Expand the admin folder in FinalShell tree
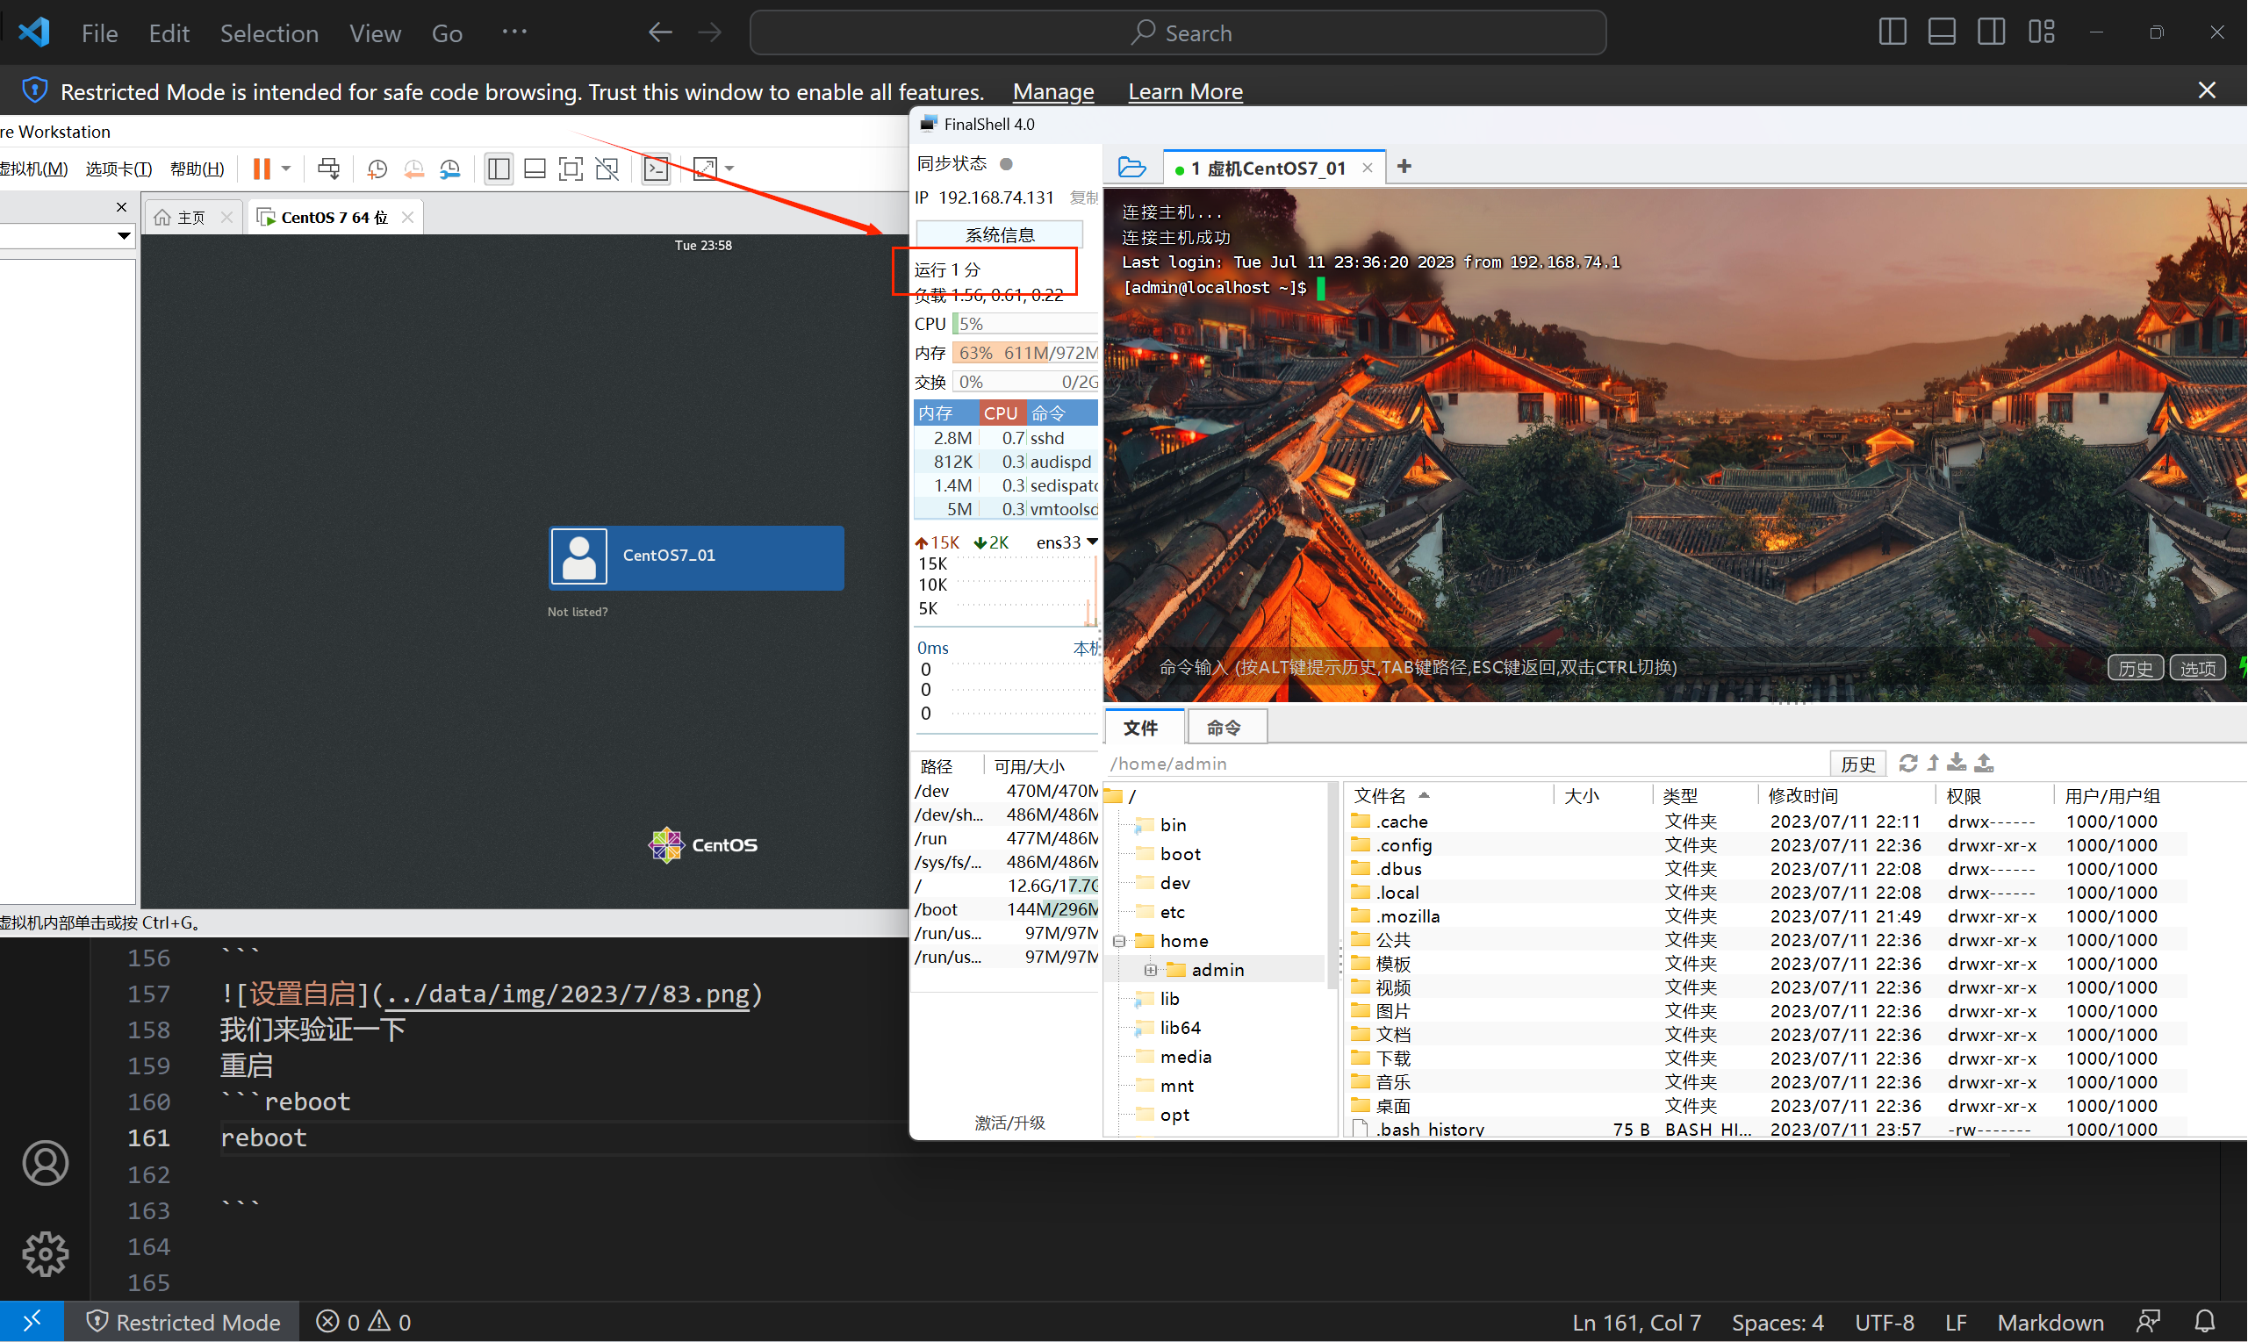This screenshot has width=2248, height=1342. click(x=1150, y=971)
